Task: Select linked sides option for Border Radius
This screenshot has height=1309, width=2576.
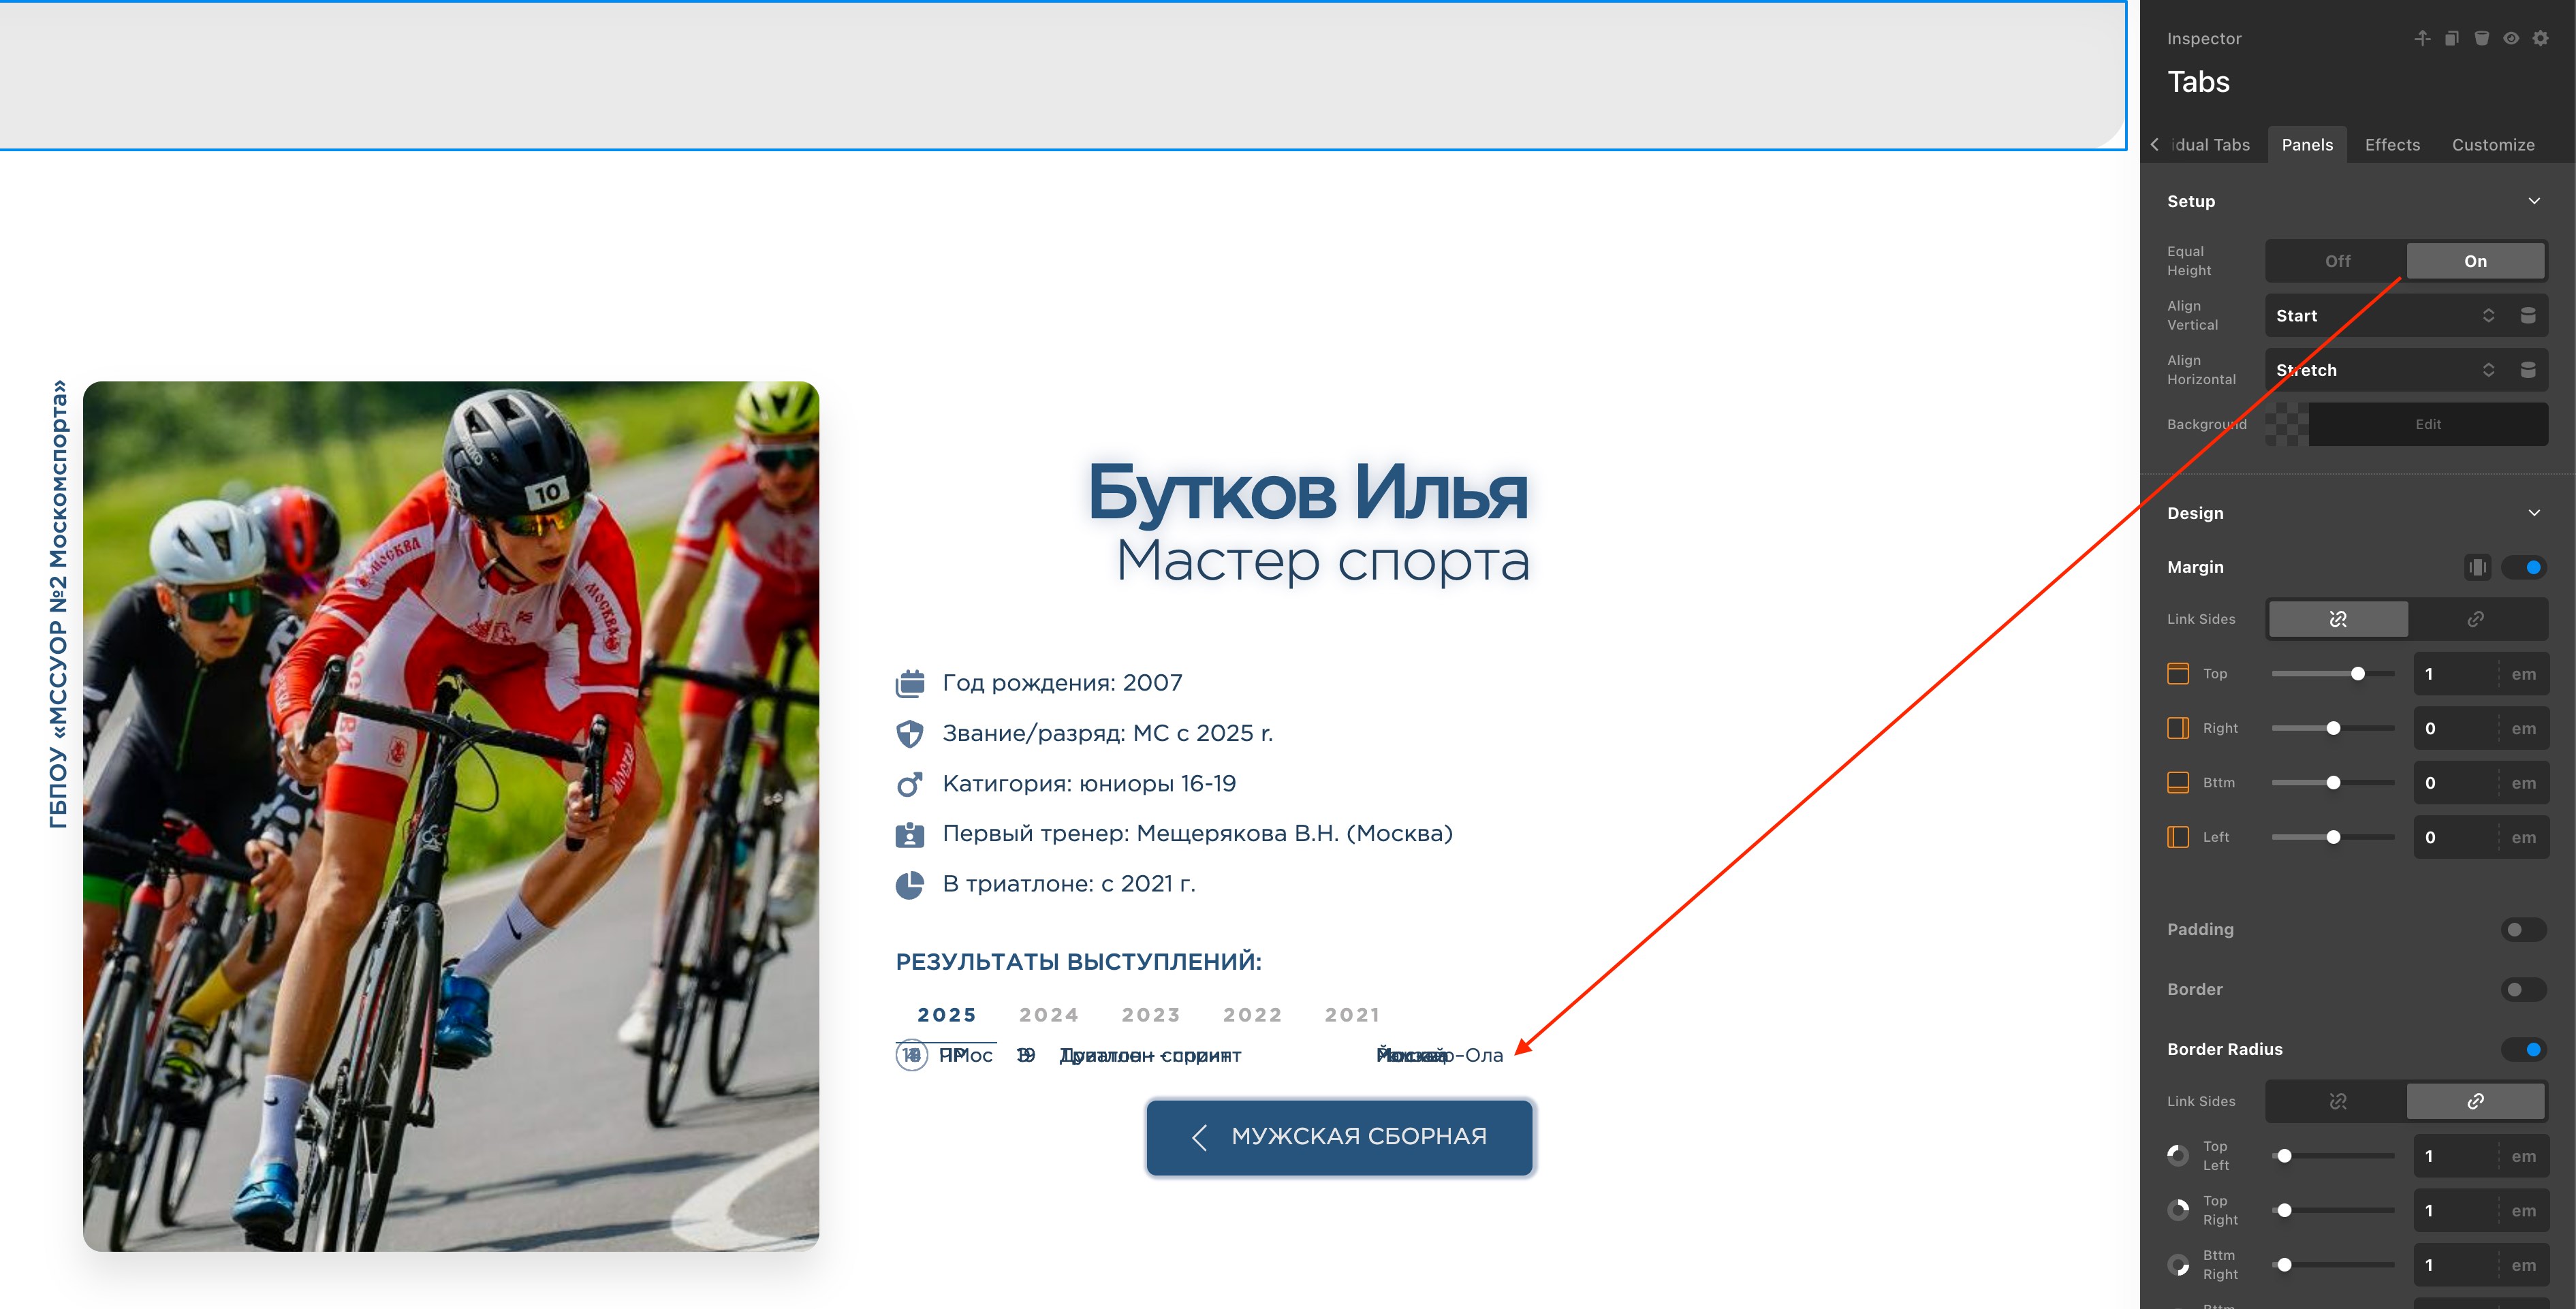Action: pyautogui.click(x=2475, y=1101)
